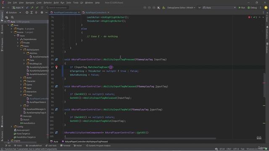This screenshot has width=269, height=151.
Task: Click the red error count indicator
Action: click(x=250, y=17)
